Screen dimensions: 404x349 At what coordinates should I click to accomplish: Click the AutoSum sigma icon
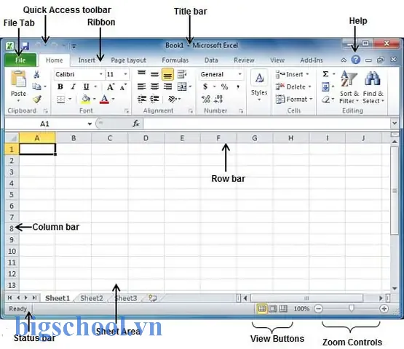pyautogui.click(x=325, y=74)
